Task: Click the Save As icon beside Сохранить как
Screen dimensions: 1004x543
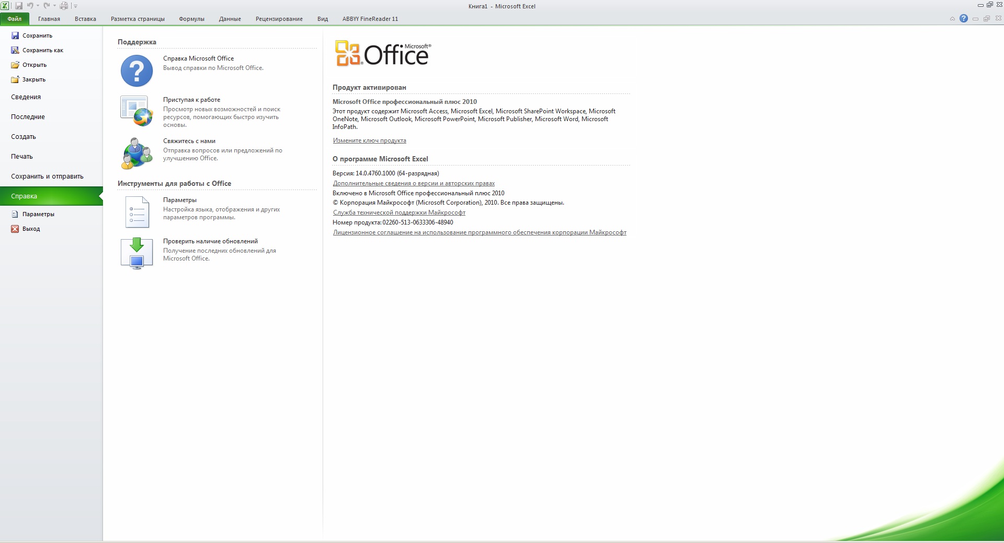Action: [15, 50]
